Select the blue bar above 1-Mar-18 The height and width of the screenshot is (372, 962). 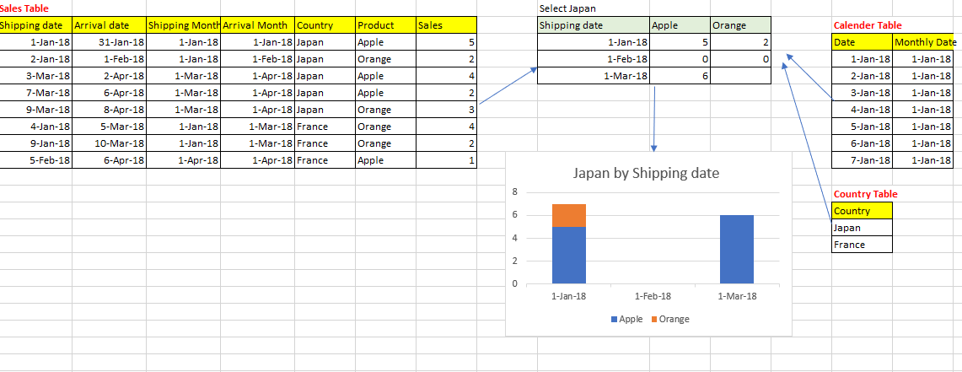click(x=737, y=250)
